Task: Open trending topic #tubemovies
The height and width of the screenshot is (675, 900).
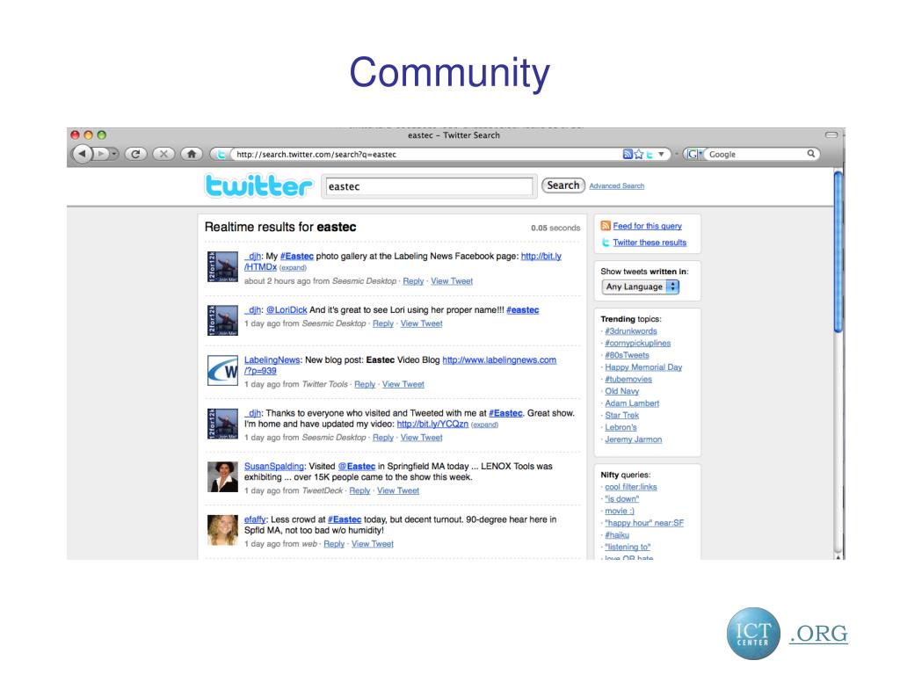Action: tap(628, 380)
